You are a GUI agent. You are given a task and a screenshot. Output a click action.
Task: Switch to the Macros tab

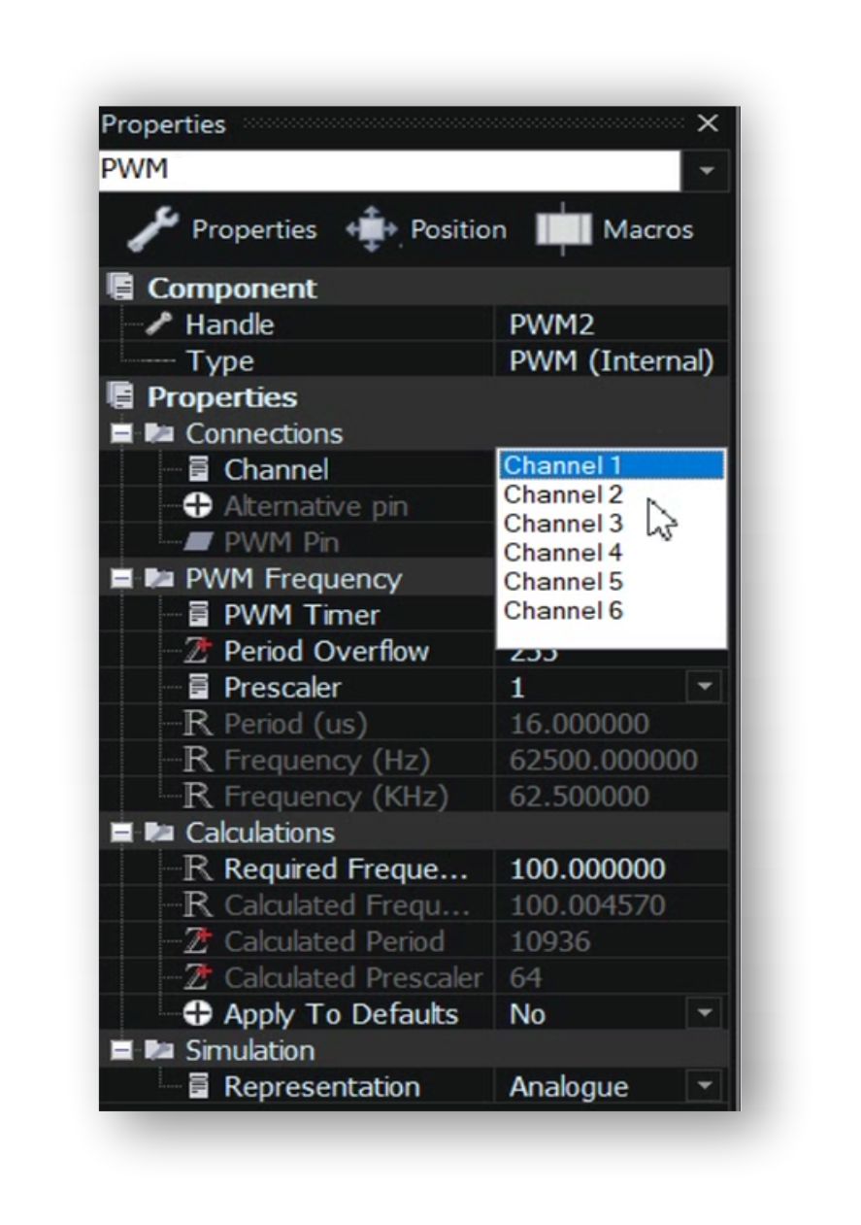click(615, 230)
